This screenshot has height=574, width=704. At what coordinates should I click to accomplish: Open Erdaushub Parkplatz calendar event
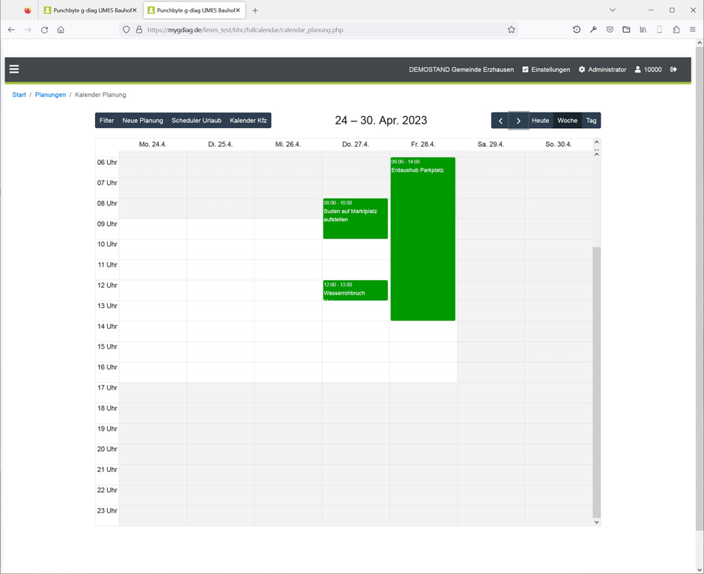[x=422, y=240]
